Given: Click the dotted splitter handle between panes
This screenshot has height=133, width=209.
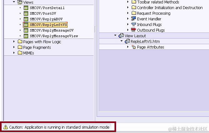Looking at the screenshot, I should point(95,29).
